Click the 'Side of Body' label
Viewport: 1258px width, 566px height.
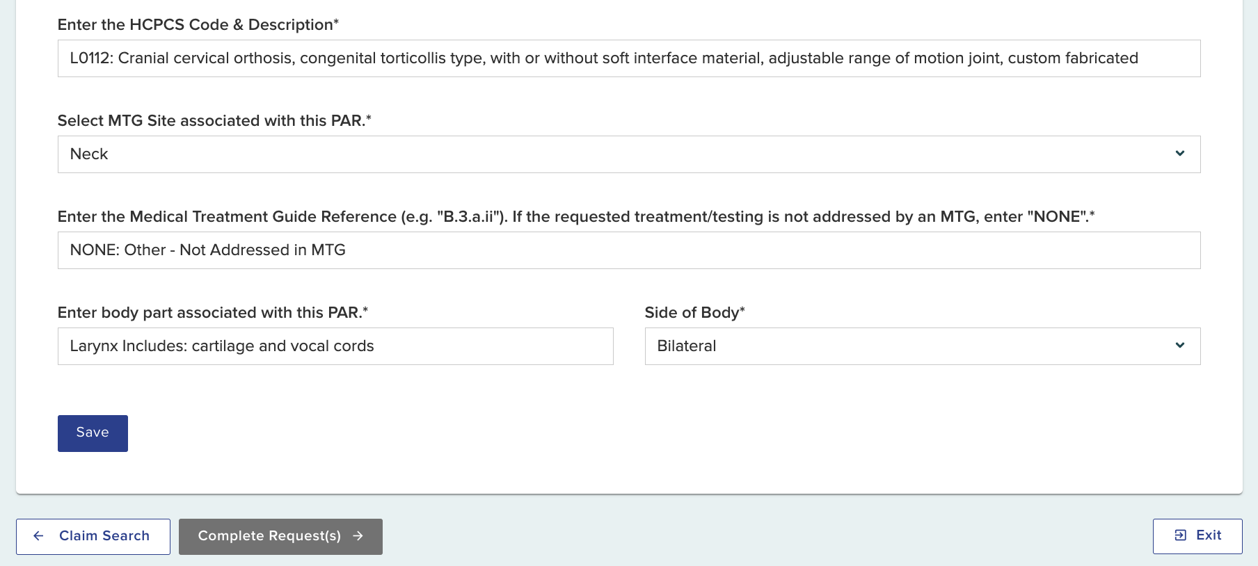pyautogui.click(x=694, y=313)
